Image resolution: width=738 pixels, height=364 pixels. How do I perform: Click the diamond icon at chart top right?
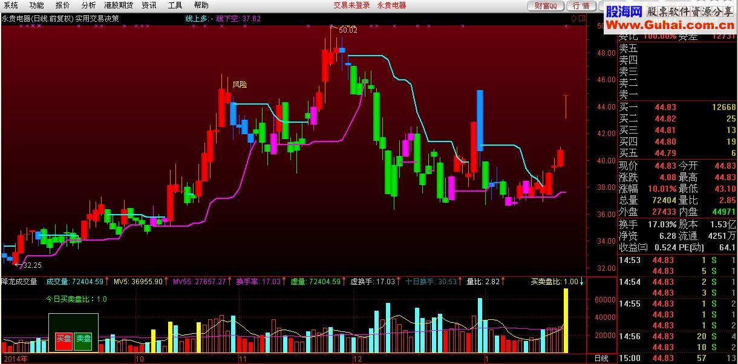574,19
